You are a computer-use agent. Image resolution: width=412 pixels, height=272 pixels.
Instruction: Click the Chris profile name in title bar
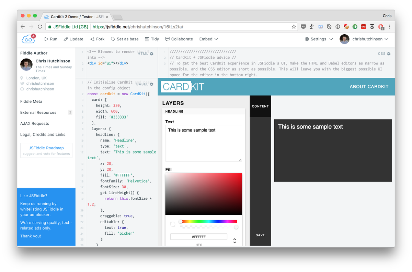[387, 16]
